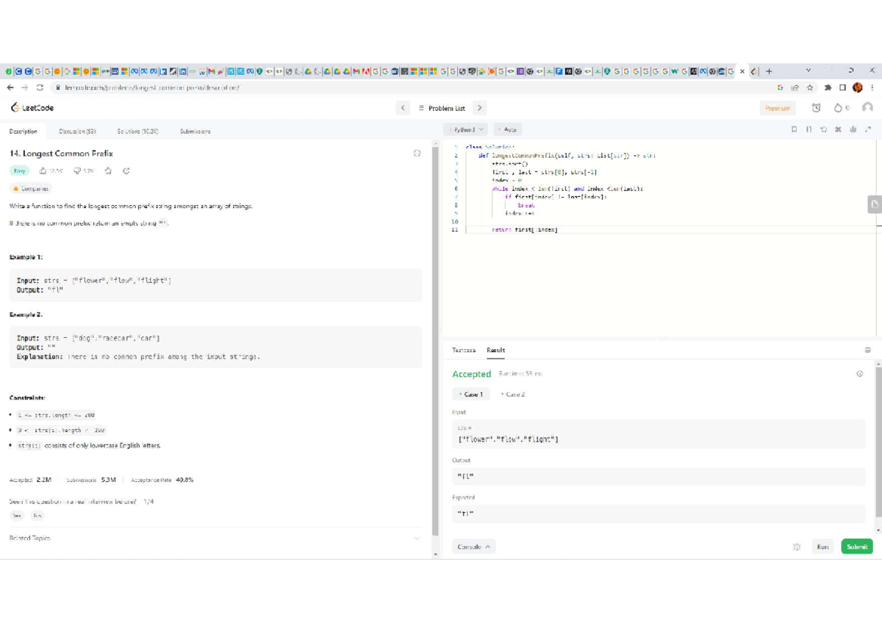The image size is (882, 623).
Task: Open the Testcase tab
Action: [x=464, y=350]
